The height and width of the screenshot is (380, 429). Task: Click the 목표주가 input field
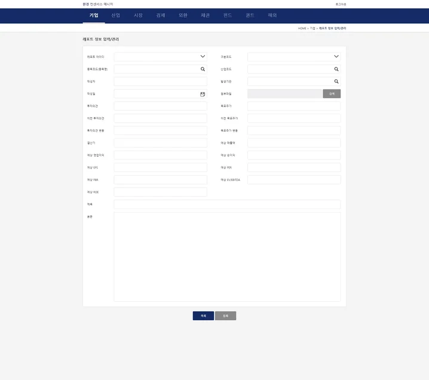coord(294,106)
